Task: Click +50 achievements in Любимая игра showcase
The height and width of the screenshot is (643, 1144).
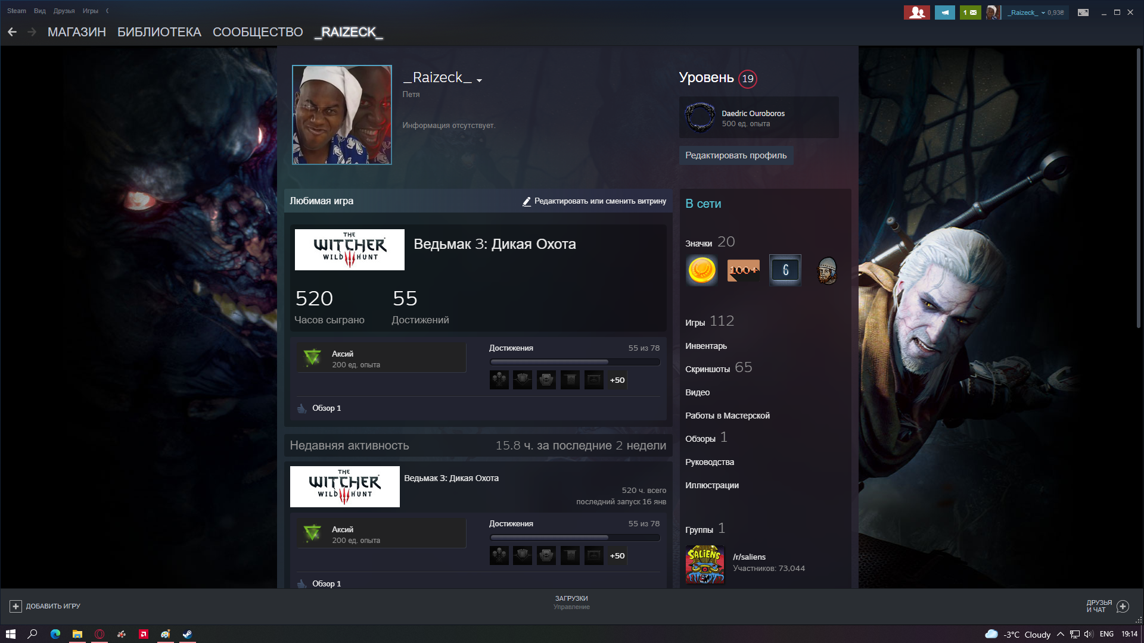Action: [617, 380]
